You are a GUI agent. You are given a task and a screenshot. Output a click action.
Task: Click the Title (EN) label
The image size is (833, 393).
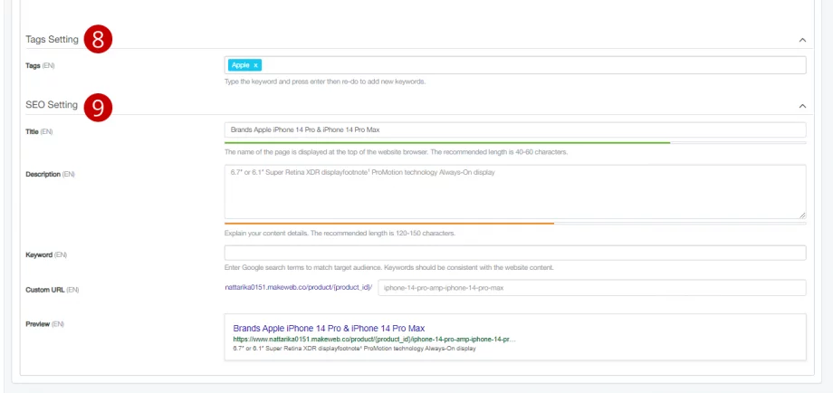[x=39, y=131]
